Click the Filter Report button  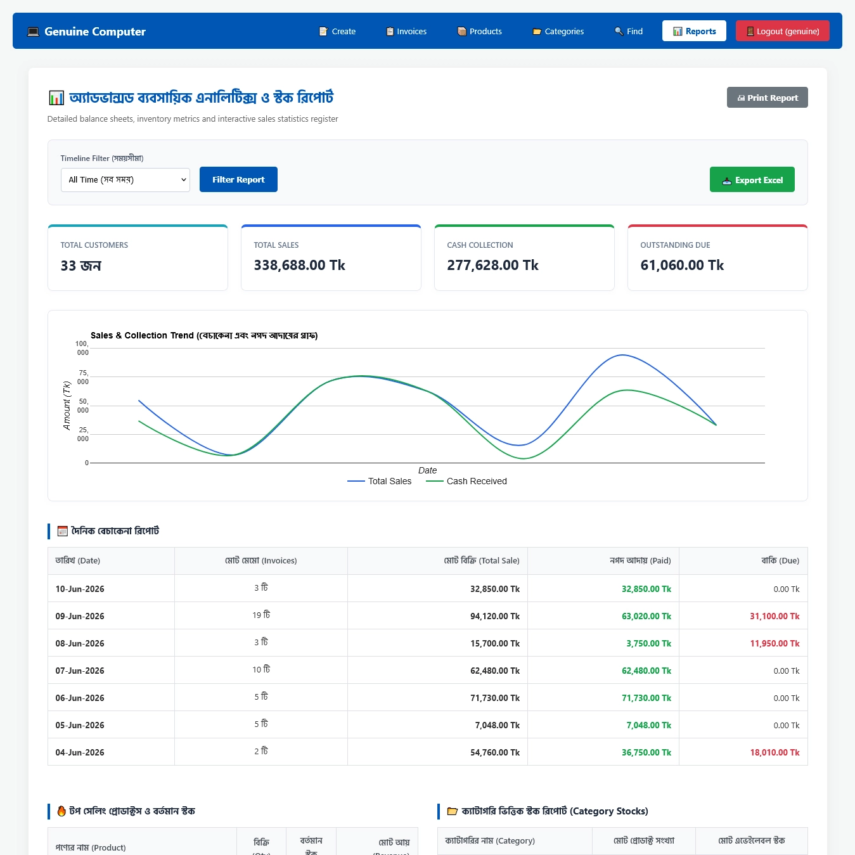pyautogui.click(x=238, y=179)
